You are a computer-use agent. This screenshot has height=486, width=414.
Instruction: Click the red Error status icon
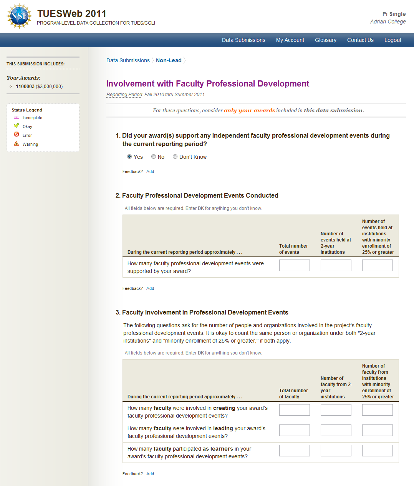click(x=17, y=135)
